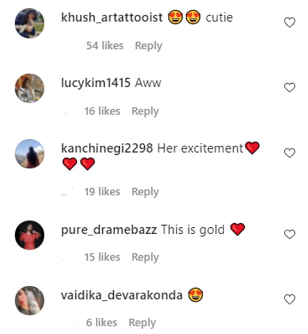Open pure_dramebazz avatar

[x=30, y=235]
